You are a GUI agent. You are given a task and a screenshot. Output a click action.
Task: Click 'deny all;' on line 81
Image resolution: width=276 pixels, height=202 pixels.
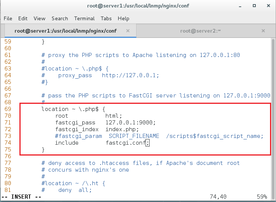click(x=75, y=190)
